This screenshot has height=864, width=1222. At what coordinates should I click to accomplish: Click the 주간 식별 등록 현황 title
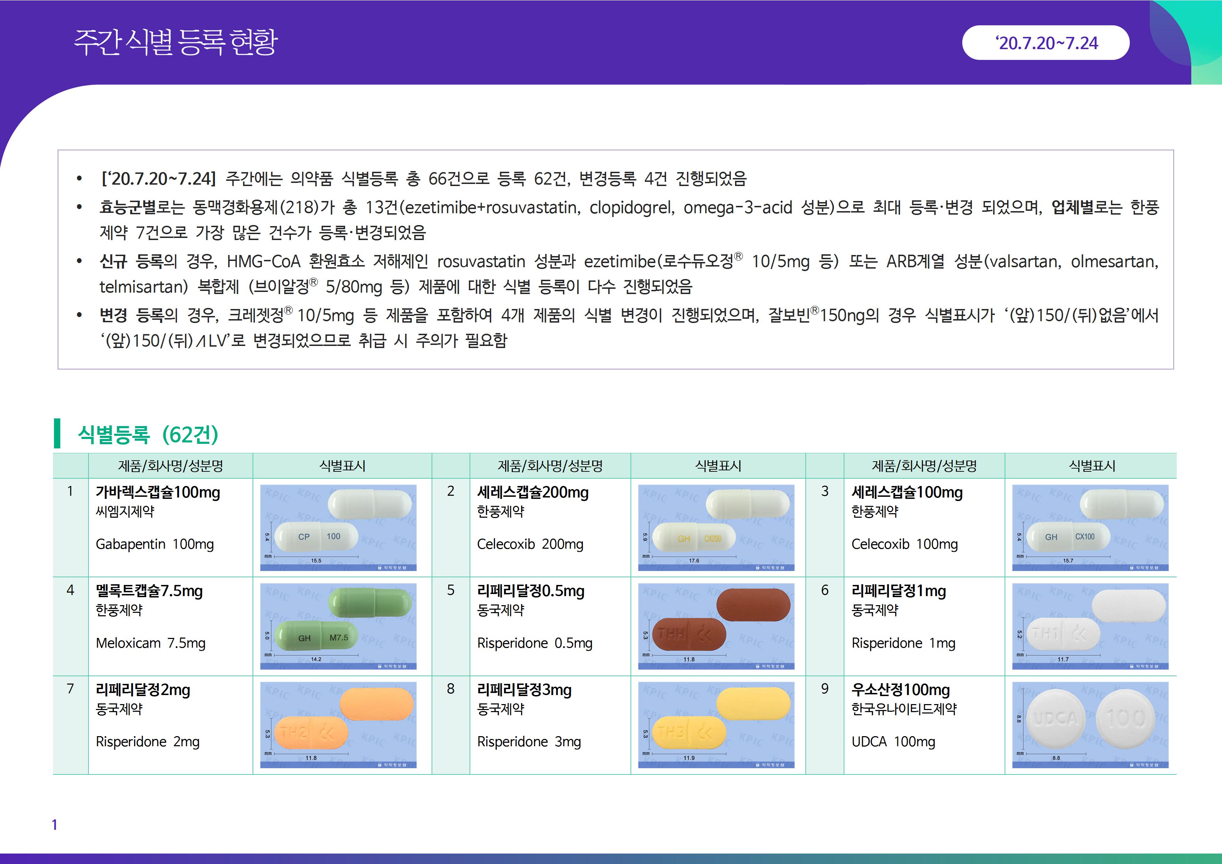click(175, 42)
